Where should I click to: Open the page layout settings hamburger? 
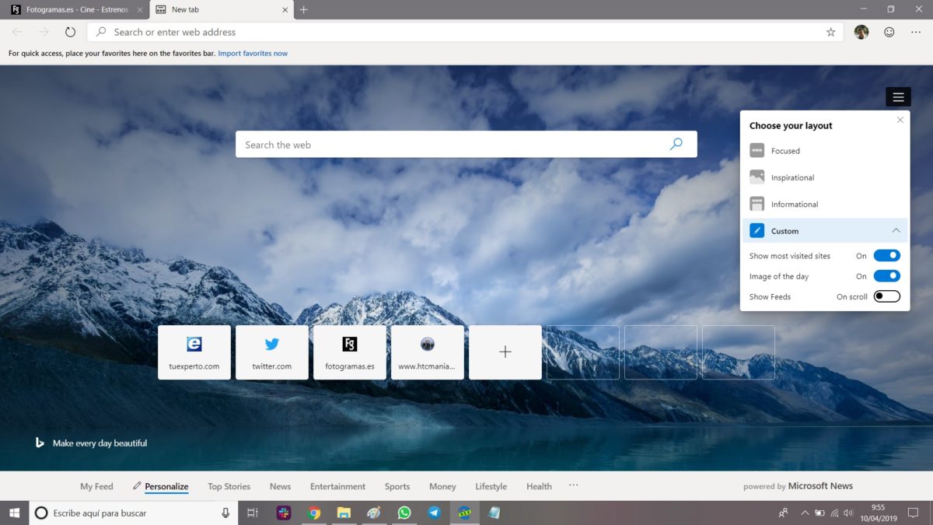pyautogui.click(x=898, y=96)
